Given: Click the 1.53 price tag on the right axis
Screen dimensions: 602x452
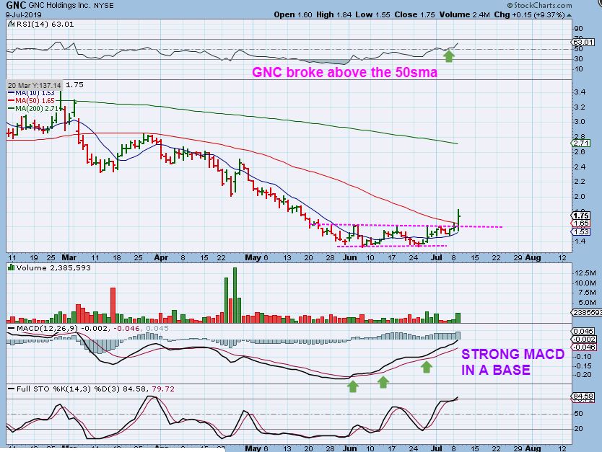Looking at the screenshot, I should 581,232.
